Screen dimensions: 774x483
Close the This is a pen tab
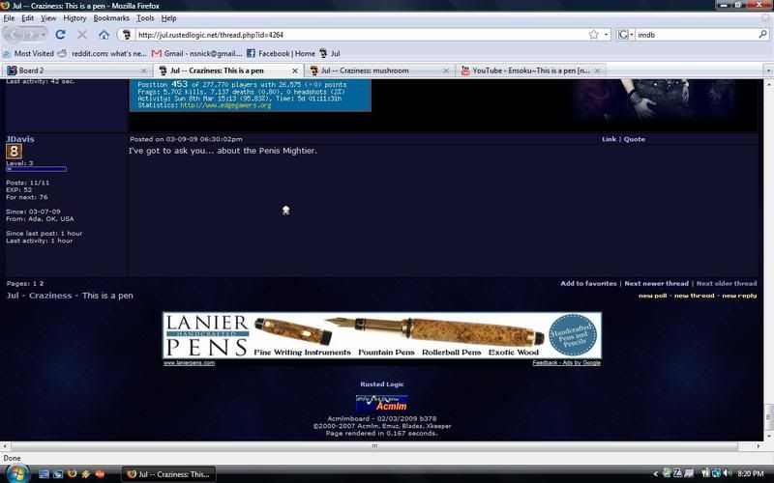coord(295,71)
